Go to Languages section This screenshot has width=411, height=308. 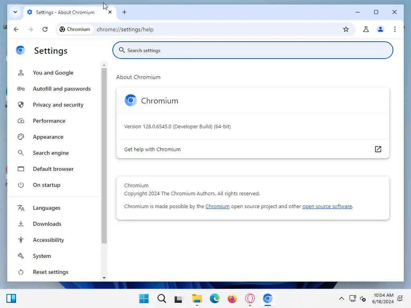[47, 208]
